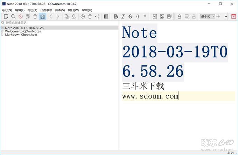Open note history clock icon
Image resolution: width=238 pixels, height=155 pixels.
tap(83, 16)
